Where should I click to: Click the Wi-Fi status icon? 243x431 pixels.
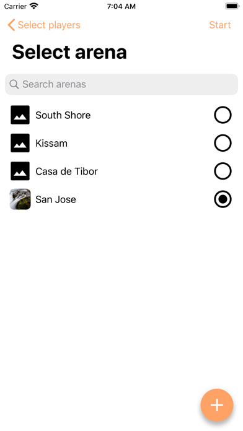pos(34,6)
